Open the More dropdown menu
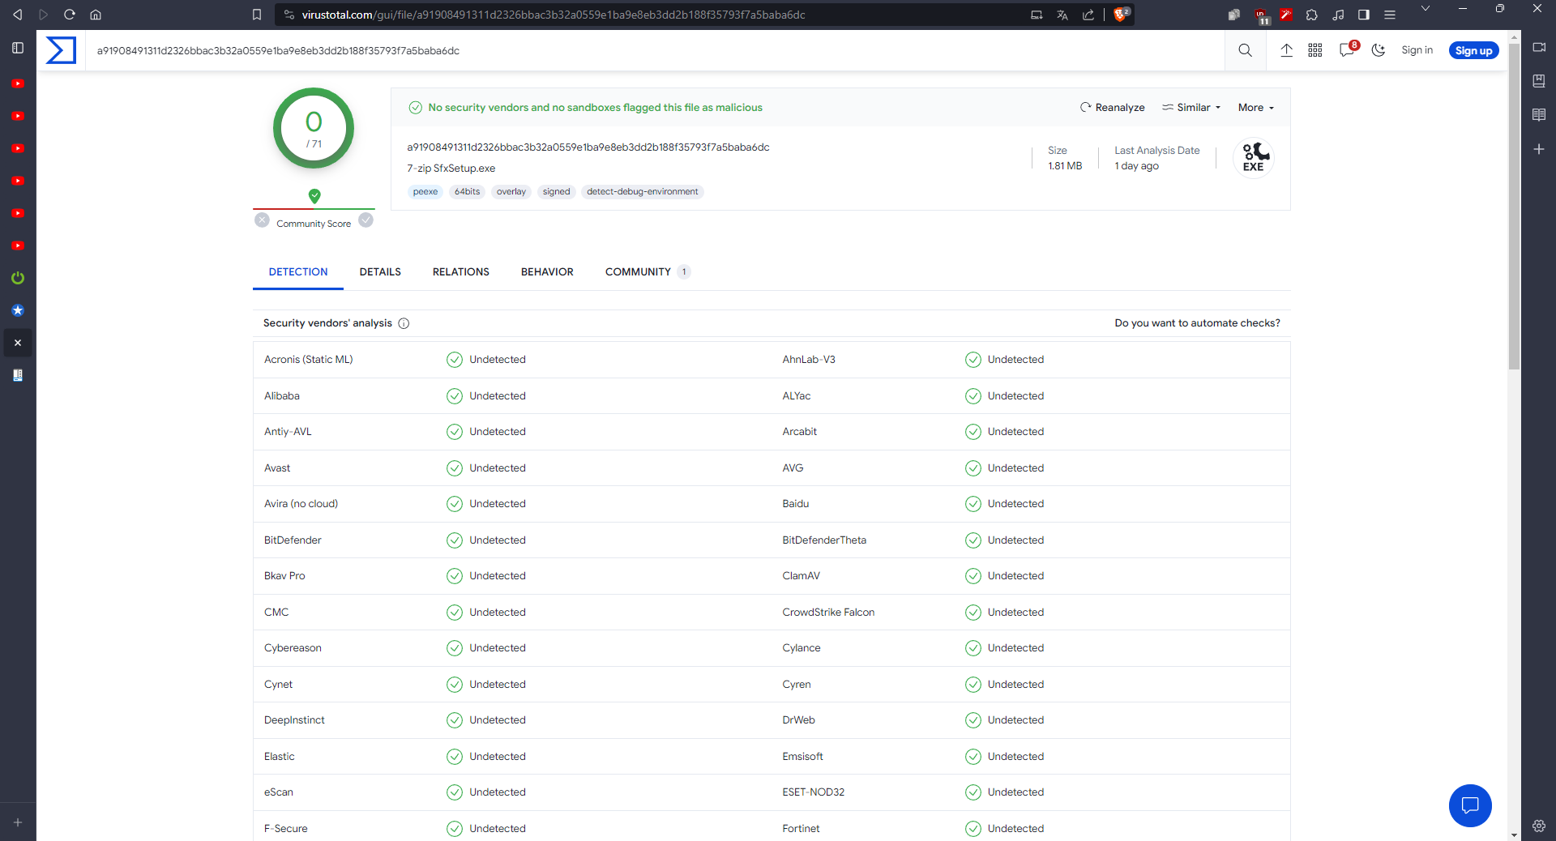Viewport: 1556px width, 841px height. (x=1256, y=107)
